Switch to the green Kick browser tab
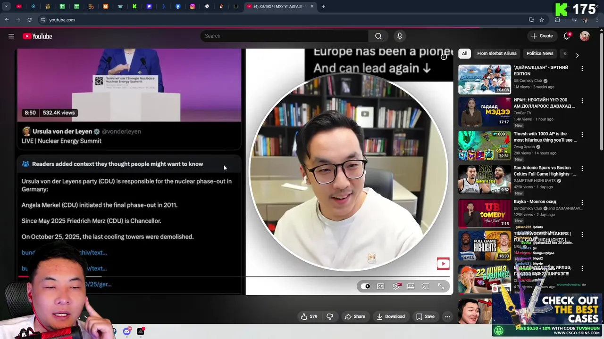 (x=134, y=7)
